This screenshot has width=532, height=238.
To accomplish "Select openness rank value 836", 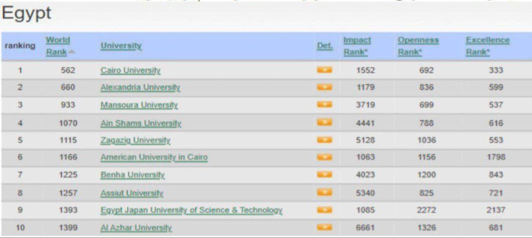I will pyautogui.click(x=427, y=88).
